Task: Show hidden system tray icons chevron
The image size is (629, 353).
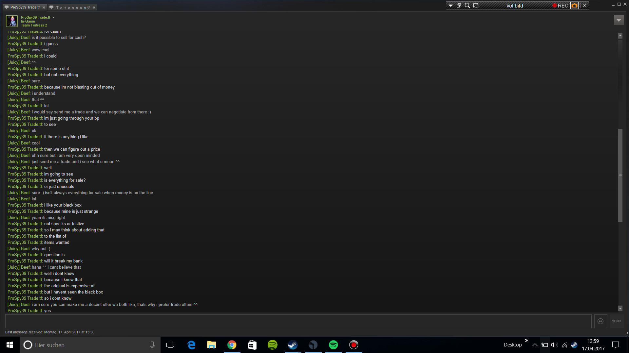Action: pyautogui.click(x=535, y=345)
